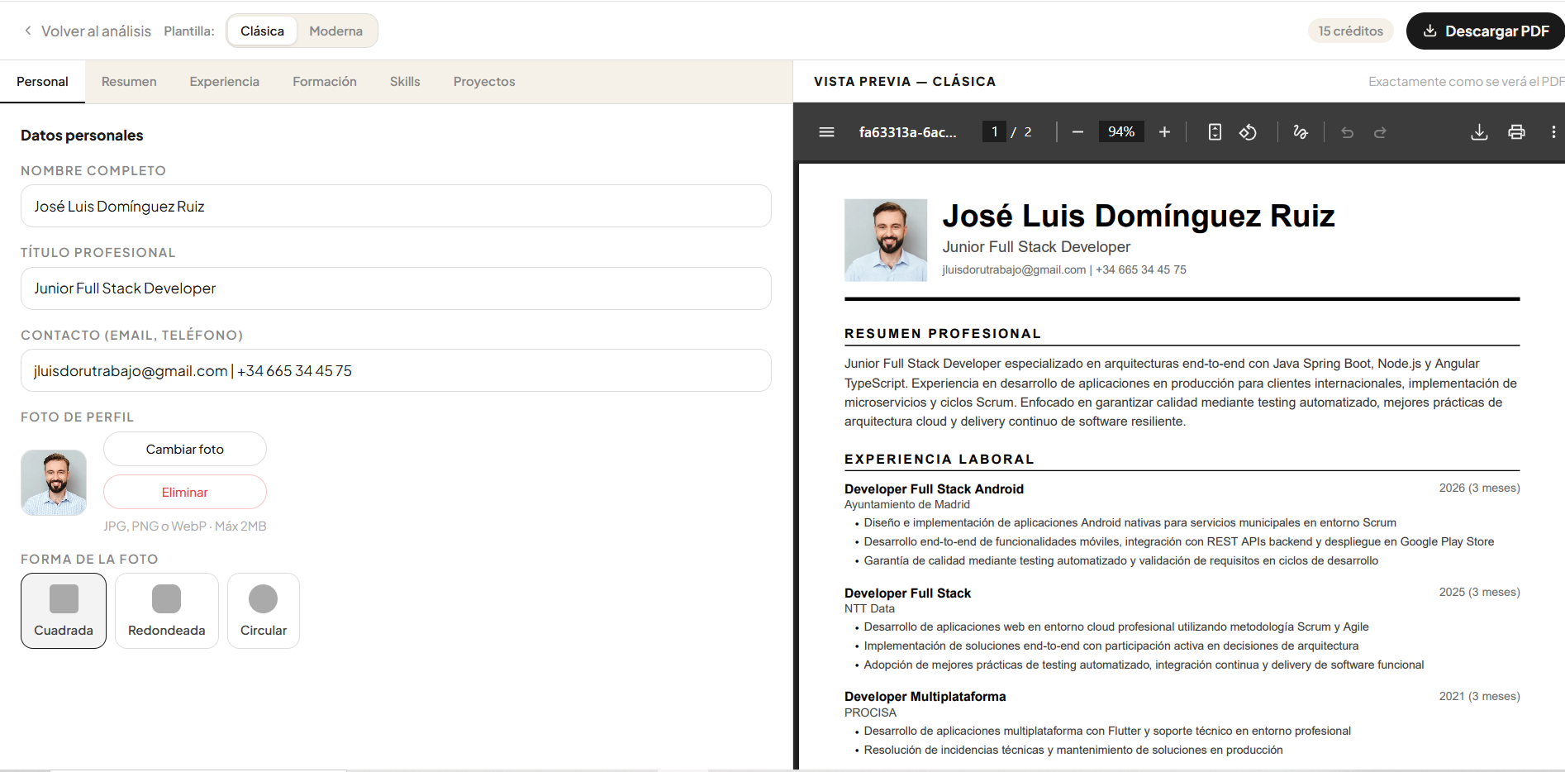This screenshot has width=1565, height=772.
Task: Click the email address in the PDF preview
Action: pos(1014,269)
